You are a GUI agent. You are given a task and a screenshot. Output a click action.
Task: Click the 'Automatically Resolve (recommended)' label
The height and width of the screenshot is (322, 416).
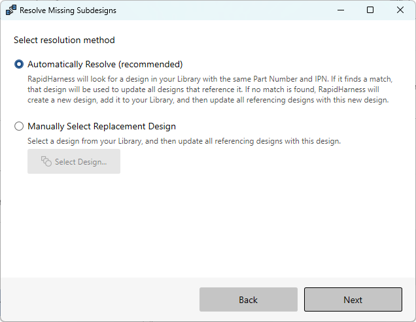click(105, 64)
